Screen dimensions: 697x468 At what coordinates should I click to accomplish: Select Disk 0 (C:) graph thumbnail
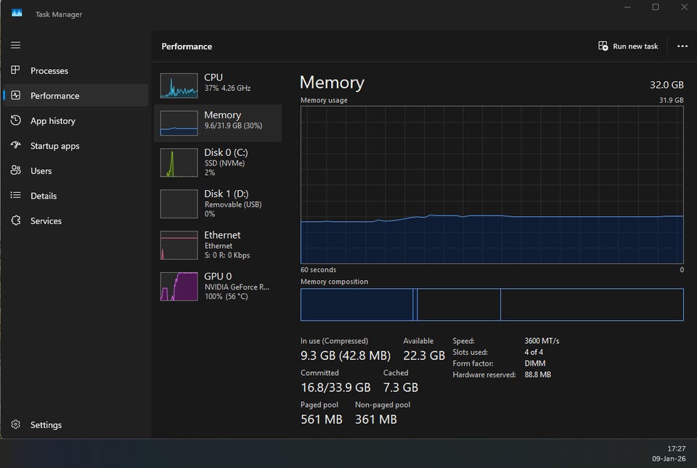[179, 163]
